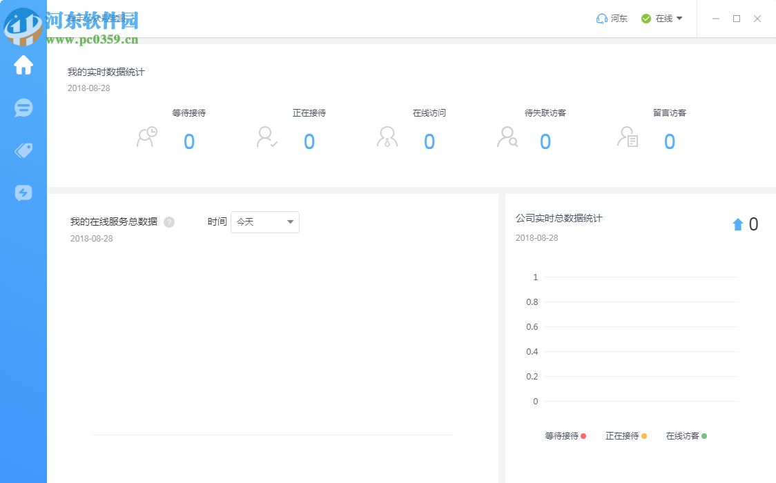Click the green online status indicator
This screenshot has width=776, height=483.
tap(645, 19)
